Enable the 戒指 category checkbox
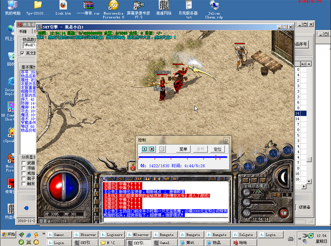The height and width of the screenshot is (246, 331). click(24, 174)
